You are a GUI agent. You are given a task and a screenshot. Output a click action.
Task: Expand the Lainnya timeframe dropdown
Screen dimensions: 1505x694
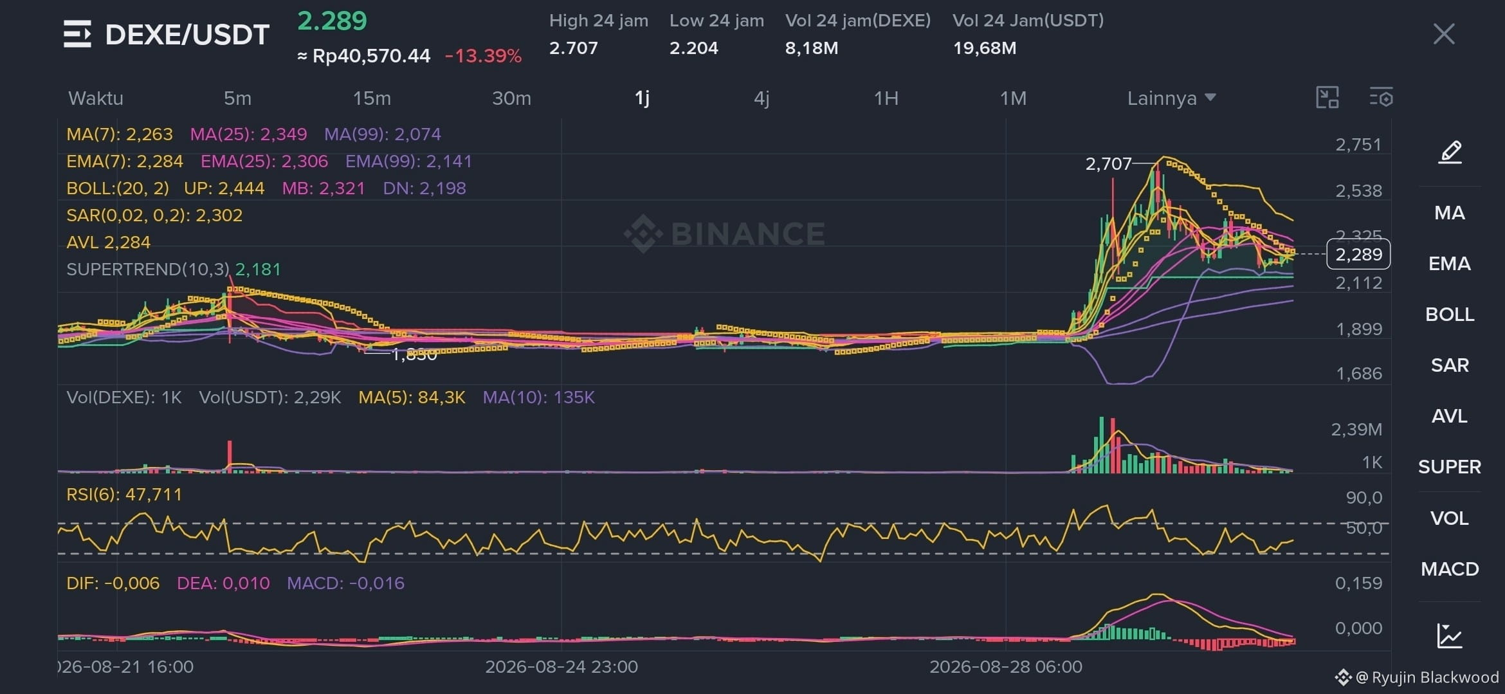(x=1171, y=98)
